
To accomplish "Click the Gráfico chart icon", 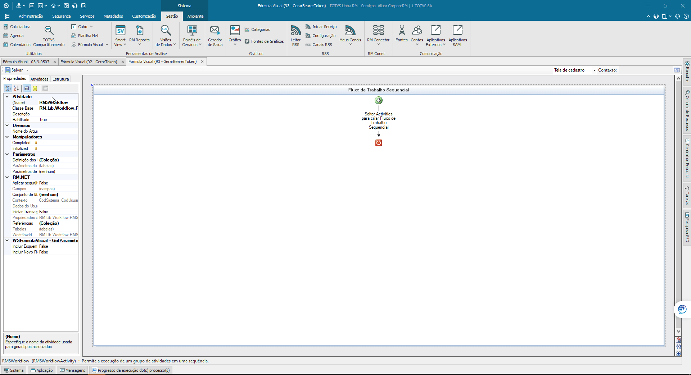I will coord(235,30).
